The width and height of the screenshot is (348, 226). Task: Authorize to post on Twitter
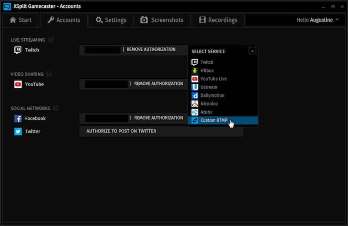161,131
